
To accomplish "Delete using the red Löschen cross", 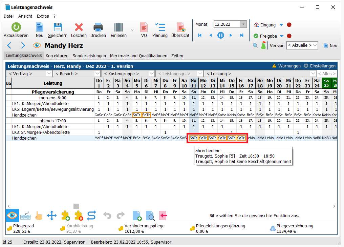I will pos(79,27).
